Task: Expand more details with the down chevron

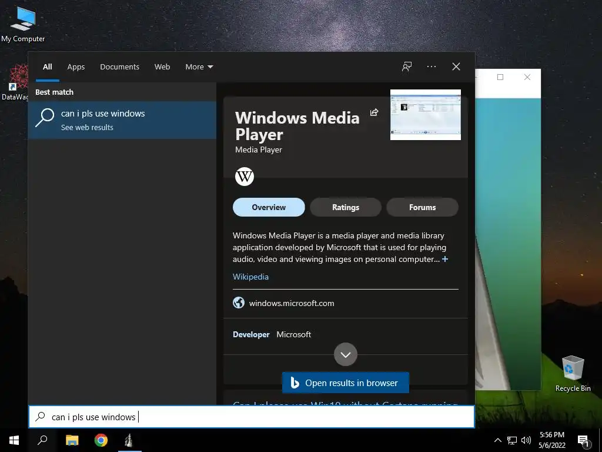Action: click(x=346, y=354)
